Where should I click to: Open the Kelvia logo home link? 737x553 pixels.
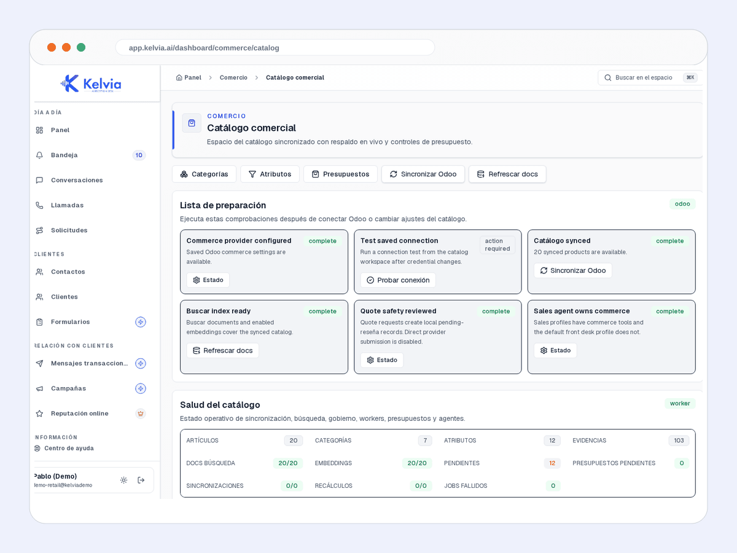pos(91,84)
